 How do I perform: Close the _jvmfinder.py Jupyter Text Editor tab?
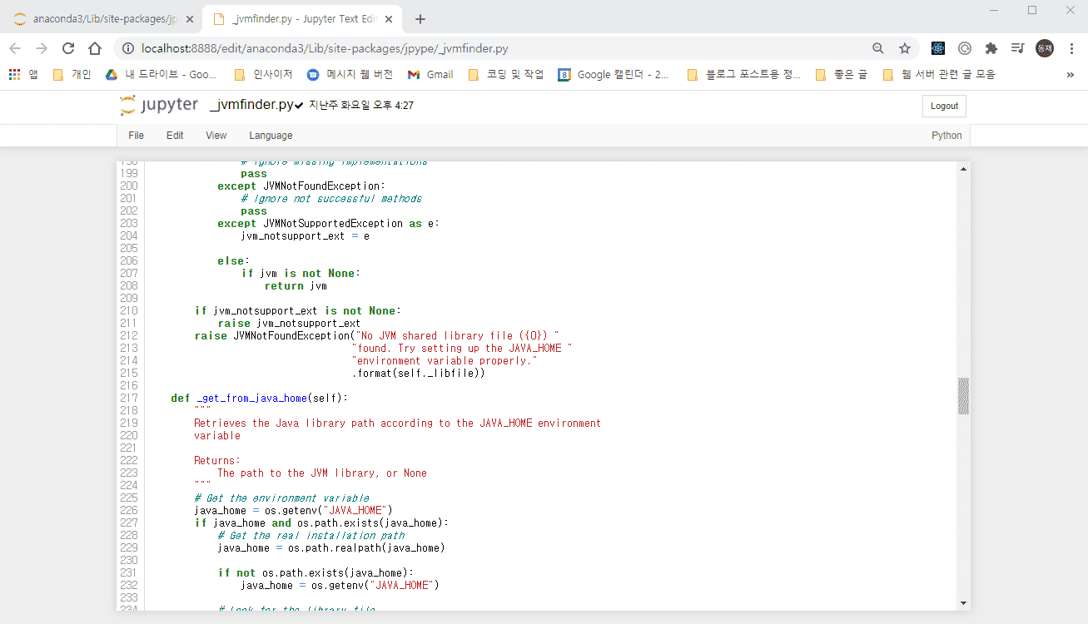click(390, 19)
